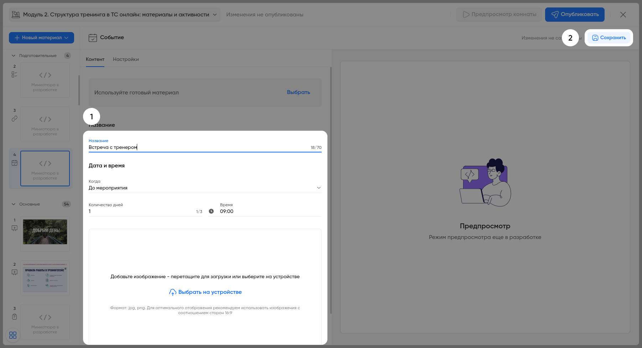
Task: Click Выбрать to use ready material
Action: [x=298, y=92]
